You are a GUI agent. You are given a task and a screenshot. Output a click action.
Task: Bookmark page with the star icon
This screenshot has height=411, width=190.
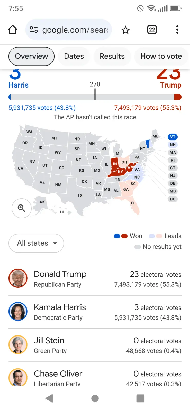(125, 30)
